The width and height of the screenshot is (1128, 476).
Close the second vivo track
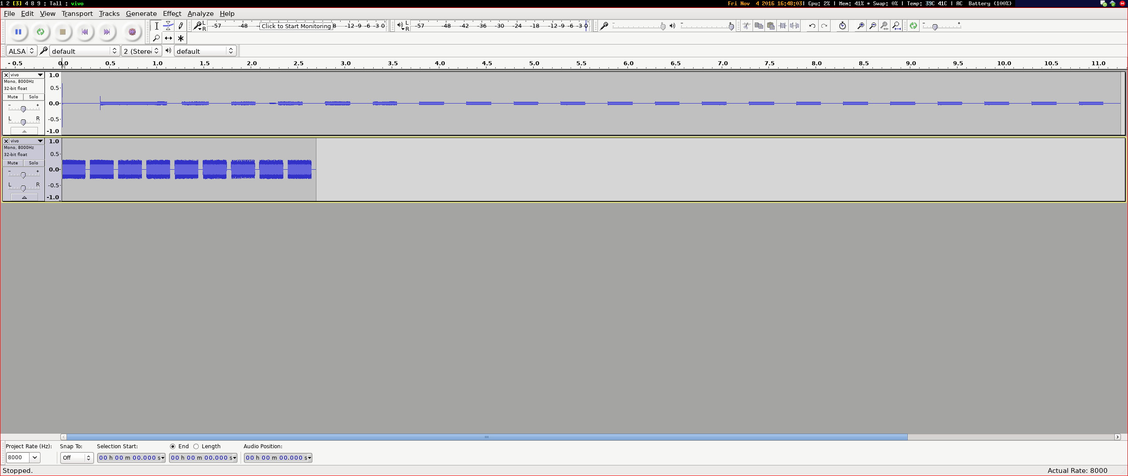(x=6, y=141)
